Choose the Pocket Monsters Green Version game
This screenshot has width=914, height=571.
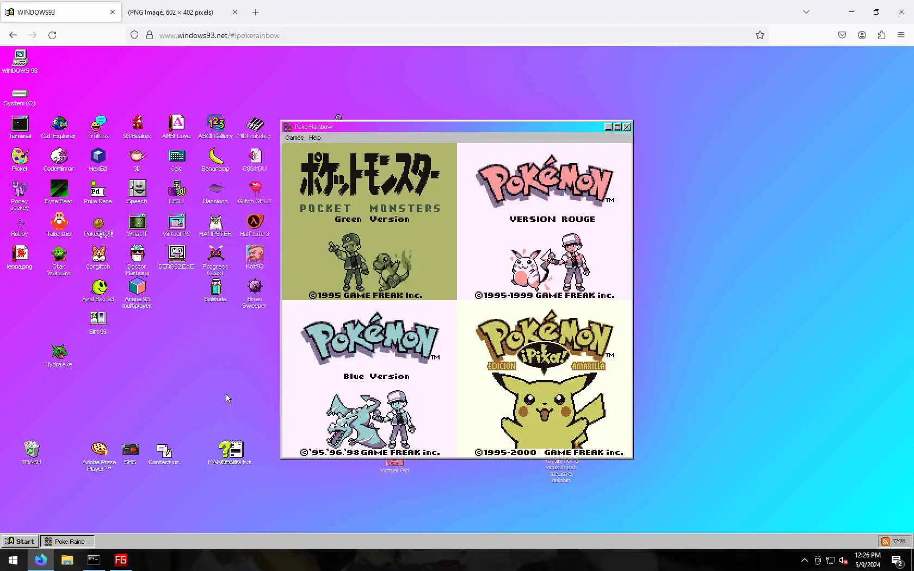pos(369,222)
